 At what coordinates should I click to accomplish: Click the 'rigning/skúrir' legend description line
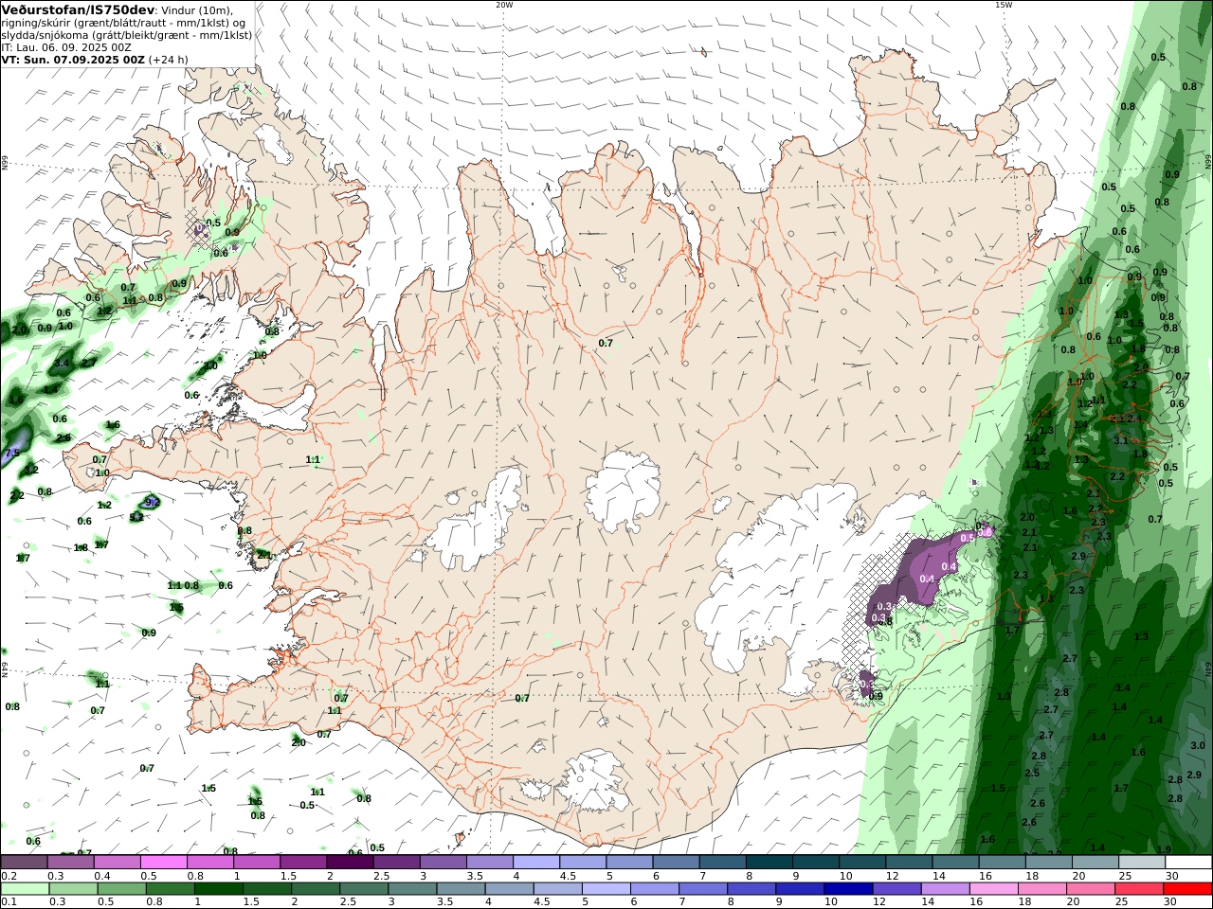125,23
